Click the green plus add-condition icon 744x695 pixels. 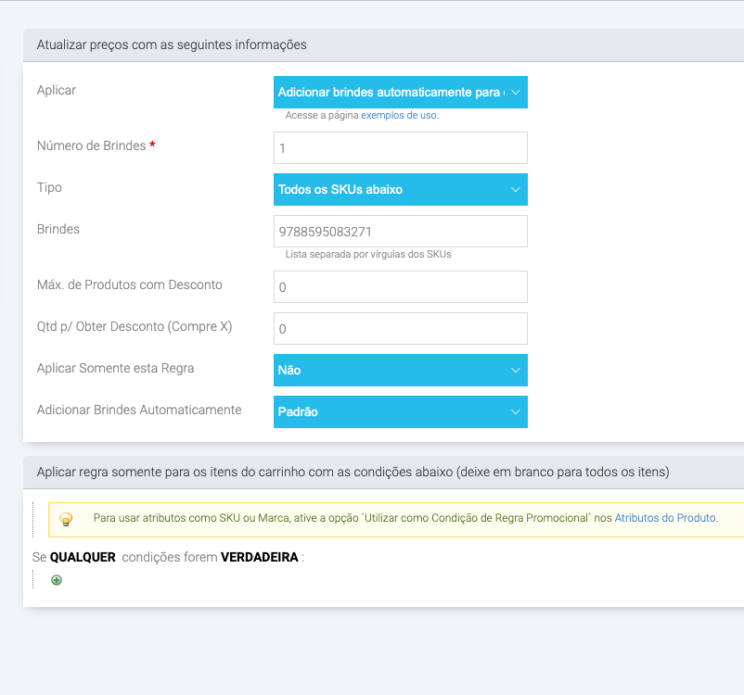(57, 580)
